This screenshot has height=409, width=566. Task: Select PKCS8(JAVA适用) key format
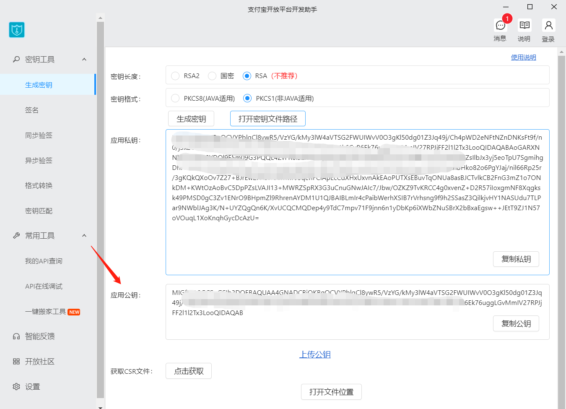175,98
